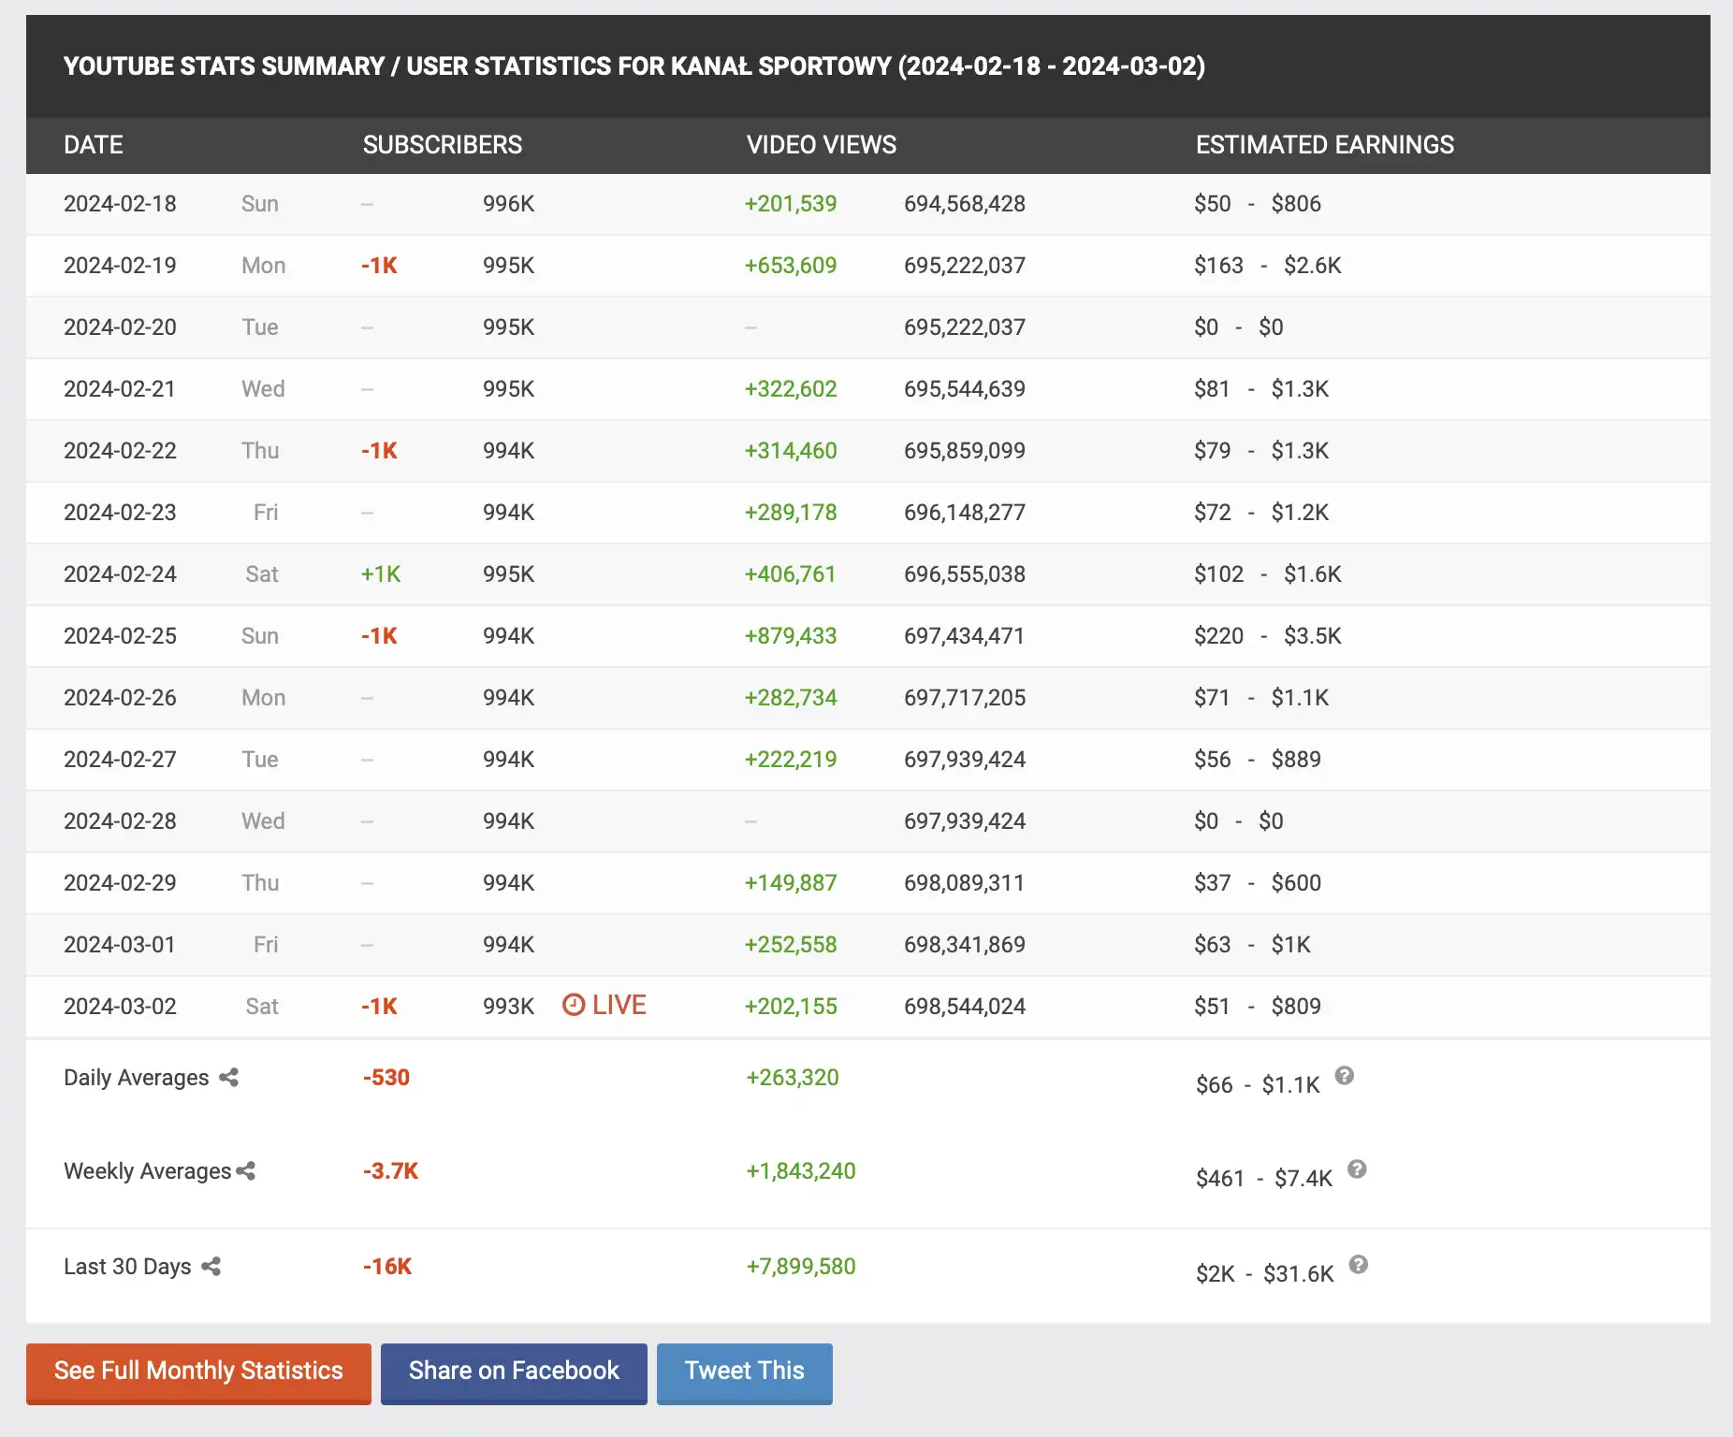
Task: Click the +879,433 video views gain
Action: [x=790, y=636]
